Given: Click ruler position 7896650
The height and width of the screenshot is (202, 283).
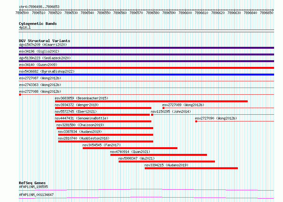Looking at the screenshot, I should [266, 13].
